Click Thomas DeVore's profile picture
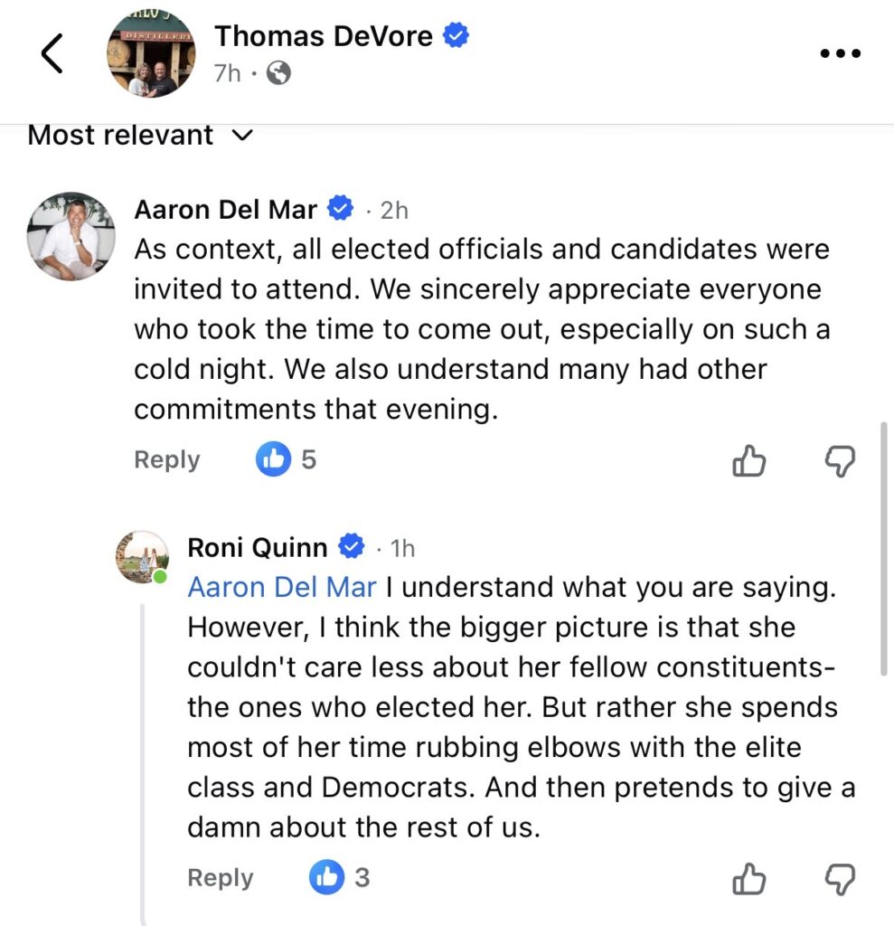The width and height of the screenshot is (894, 926). (151, 54)
